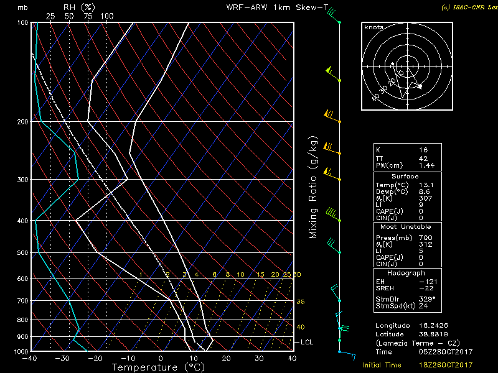498x373 pixels.
Task: Select the yellow mixing ratio label 15
Action: (x=260, y=275)
